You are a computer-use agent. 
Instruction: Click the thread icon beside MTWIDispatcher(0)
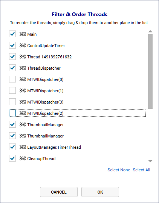click(x=23, y=79)
